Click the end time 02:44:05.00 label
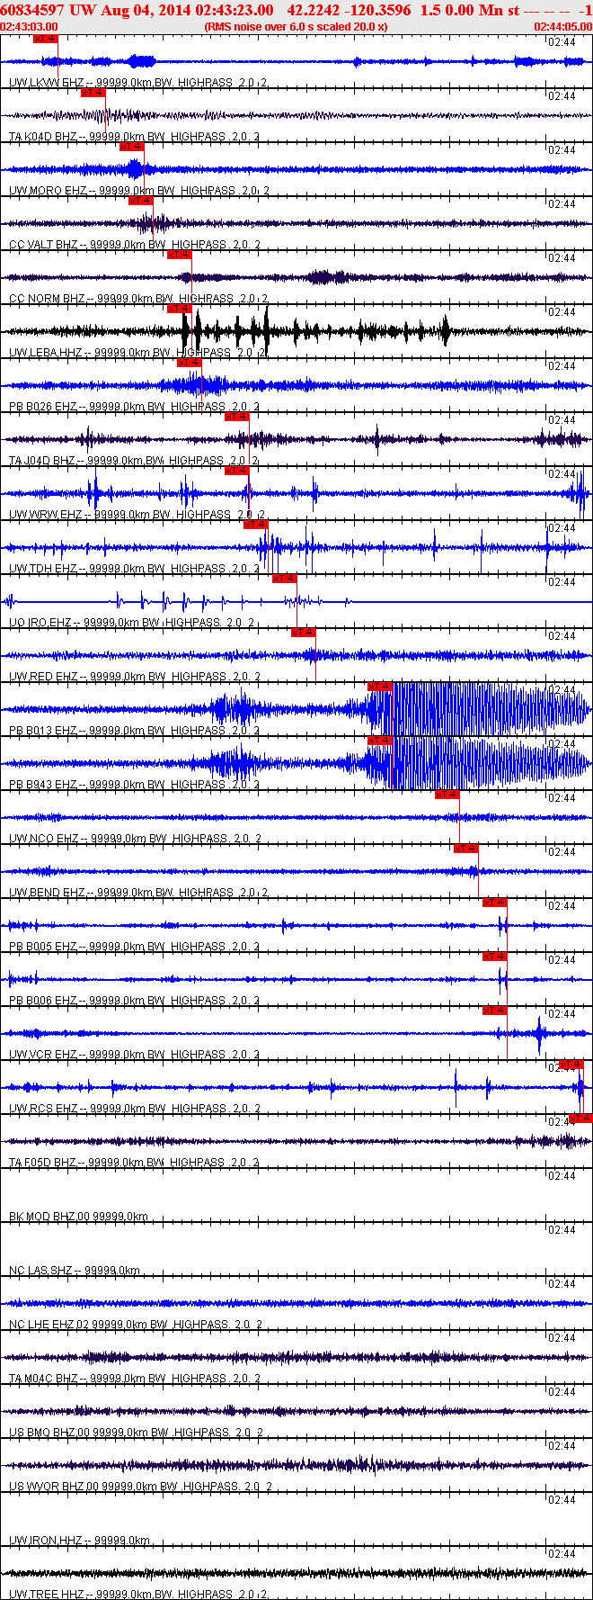This screenshot has height=1600, width=593. tap(563, 27)
